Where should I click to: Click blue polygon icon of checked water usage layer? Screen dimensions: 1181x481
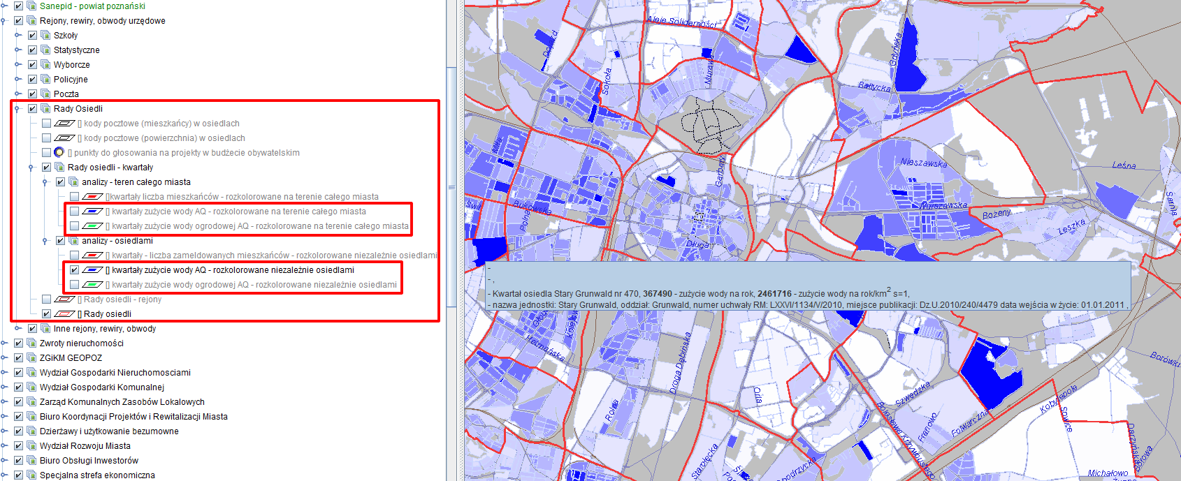[x=92, y=270]
